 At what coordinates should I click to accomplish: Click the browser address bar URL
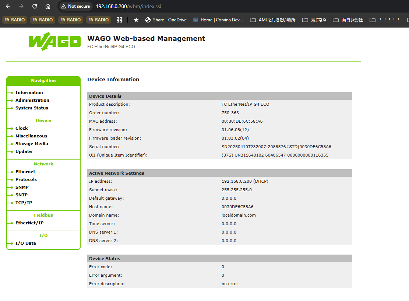[x=128, y=6]
